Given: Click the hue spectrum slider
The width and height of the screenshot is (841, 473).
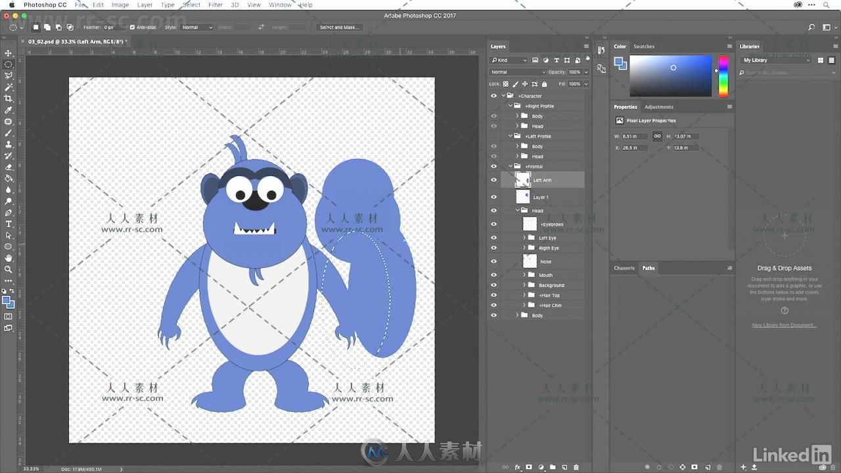Looking at the screenshot, I should pyautogui.click(x=723, y=76).
